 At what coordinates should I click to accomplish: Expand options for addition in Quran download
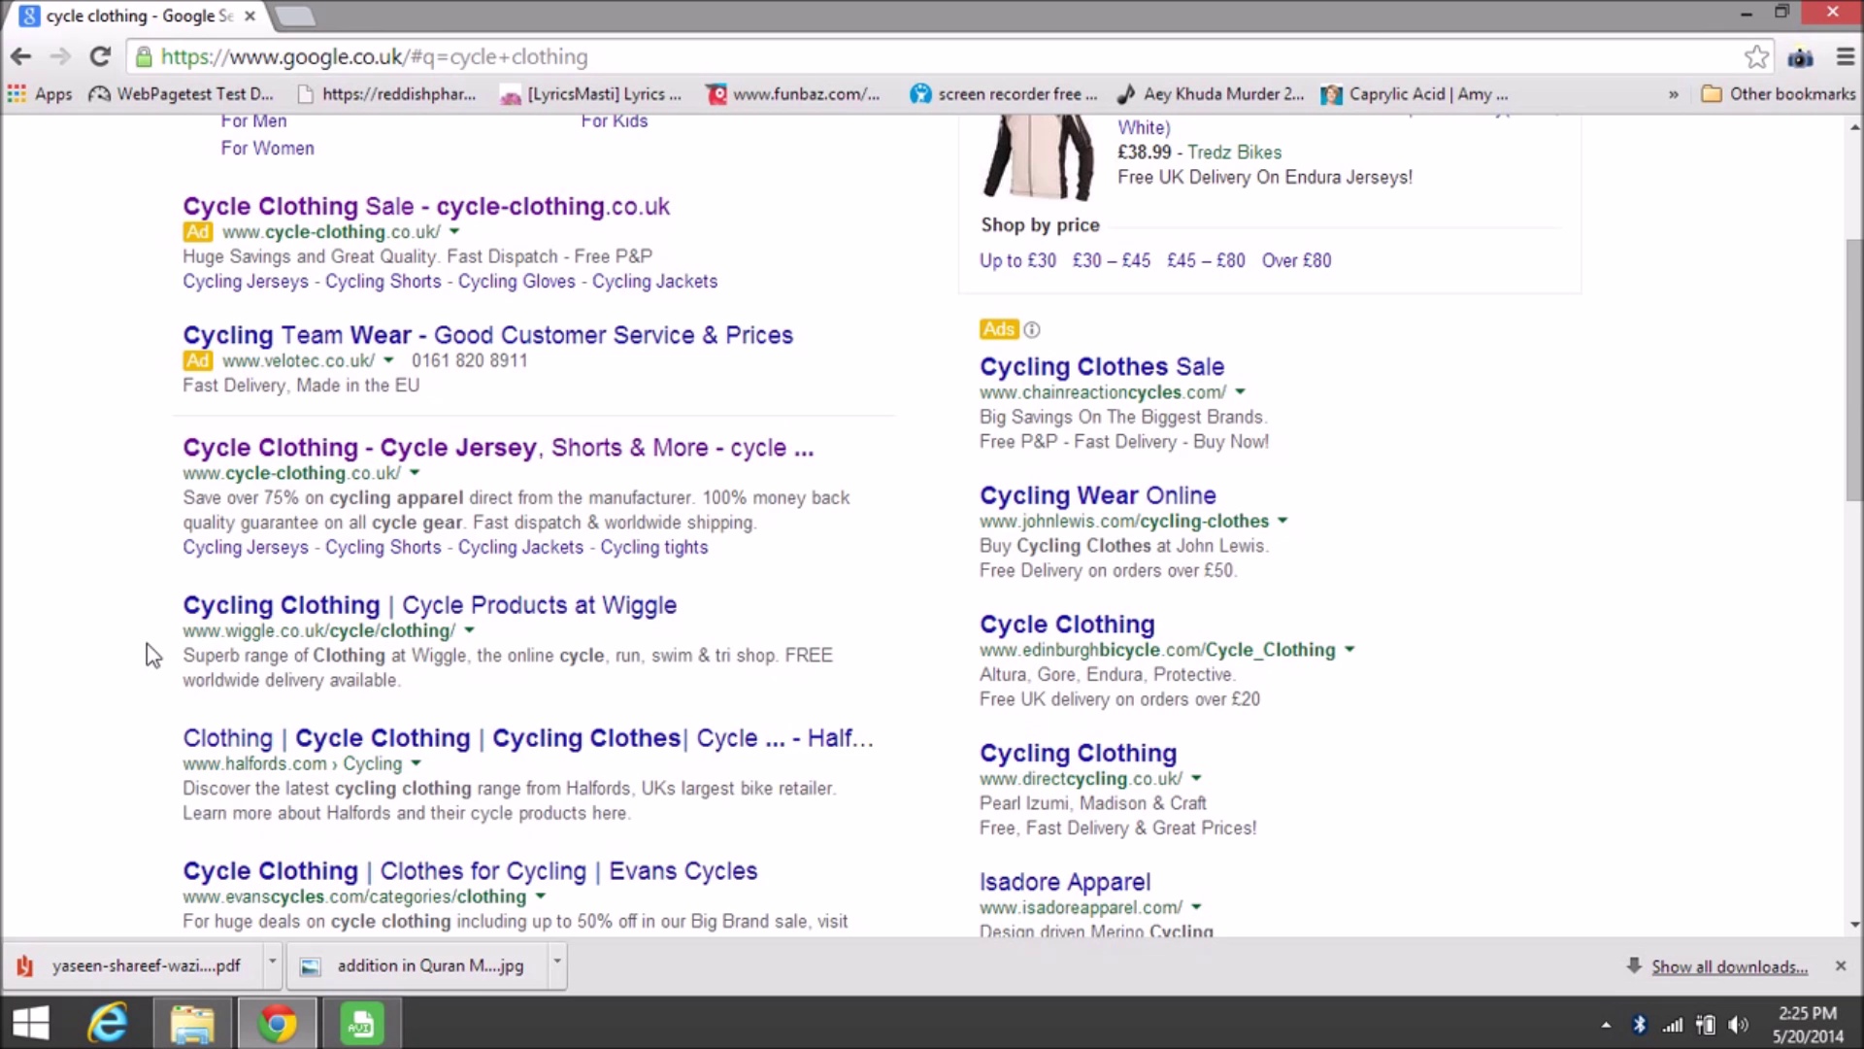(x=556, y=965)
